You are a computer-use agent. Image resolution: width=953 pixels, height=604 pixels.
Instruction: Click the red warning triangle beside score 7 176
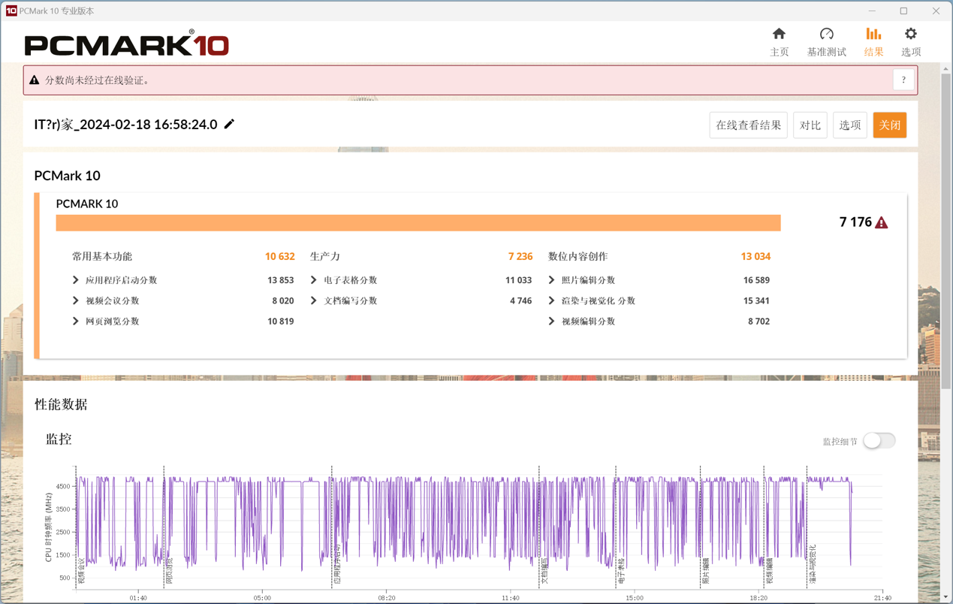click(x=882, y=222)
